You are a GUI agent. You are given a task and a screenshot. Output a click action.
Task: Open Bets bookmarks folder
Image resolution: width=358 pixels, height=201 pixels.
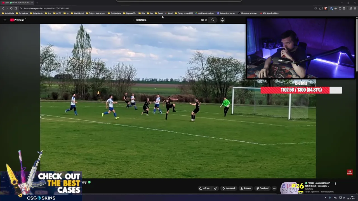pyautogui.click(x=48, y=13)
